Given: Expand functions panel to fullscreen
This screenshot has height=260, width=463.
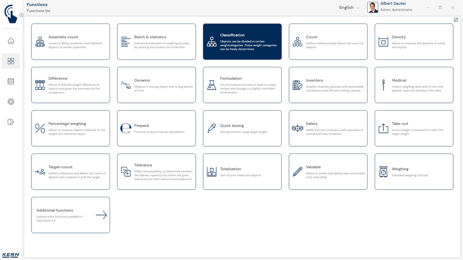Looking at the screenshot, I should point(456,20).
